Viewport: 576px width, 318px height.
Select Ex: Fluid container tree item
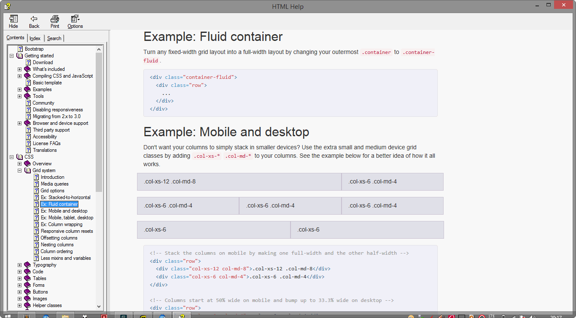(x=59, y=204)
